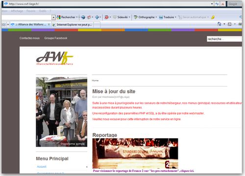Image resolution: width=245 pixels, height=176 pixels.
Task: Click the Accueil menu link
Action: pos(42,167)
